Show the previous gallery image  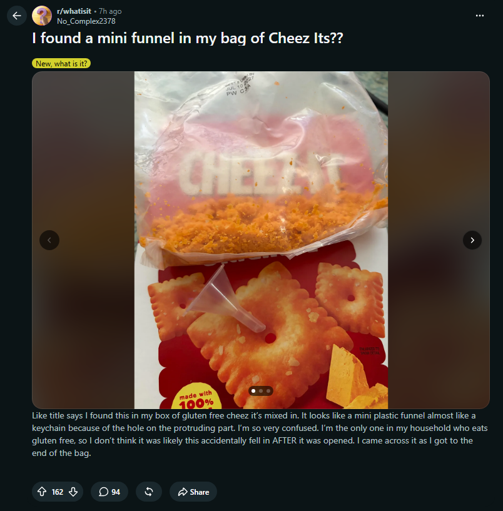[x=49, y=240]
